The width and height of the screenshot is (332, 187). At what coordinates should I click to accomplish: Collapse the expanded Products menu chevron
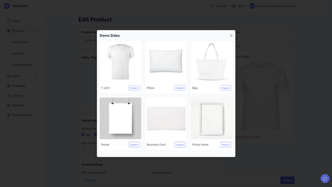37,31
